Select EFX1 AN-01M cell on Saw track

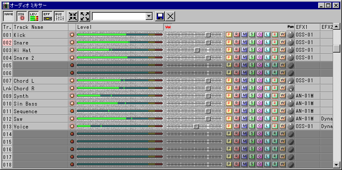pyautogui.click(x=307, y=119)
